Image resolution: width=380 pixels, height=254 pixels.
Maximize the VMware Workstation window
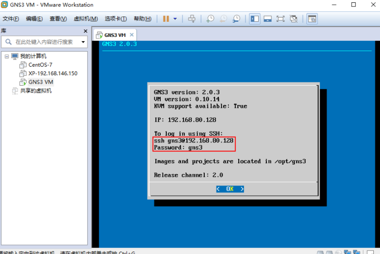point(353,5)
